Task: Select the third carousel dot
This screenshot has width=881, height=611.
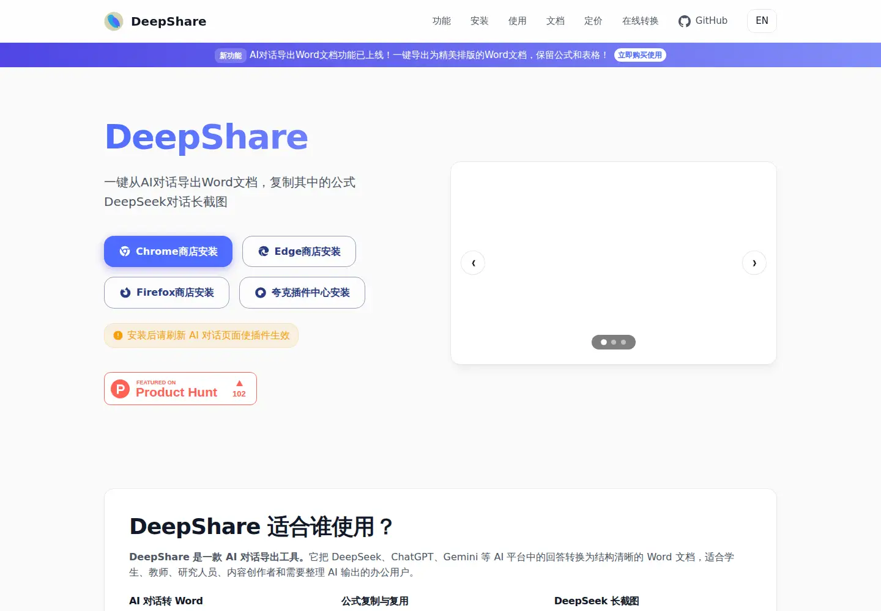Action: coord(623,342)
